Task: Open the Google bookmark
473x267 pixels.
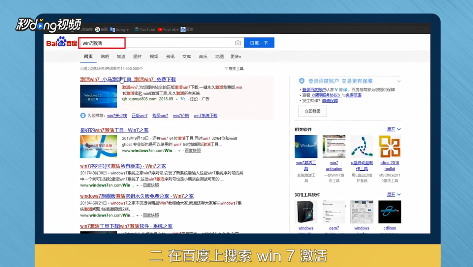Action: [119, 29]
